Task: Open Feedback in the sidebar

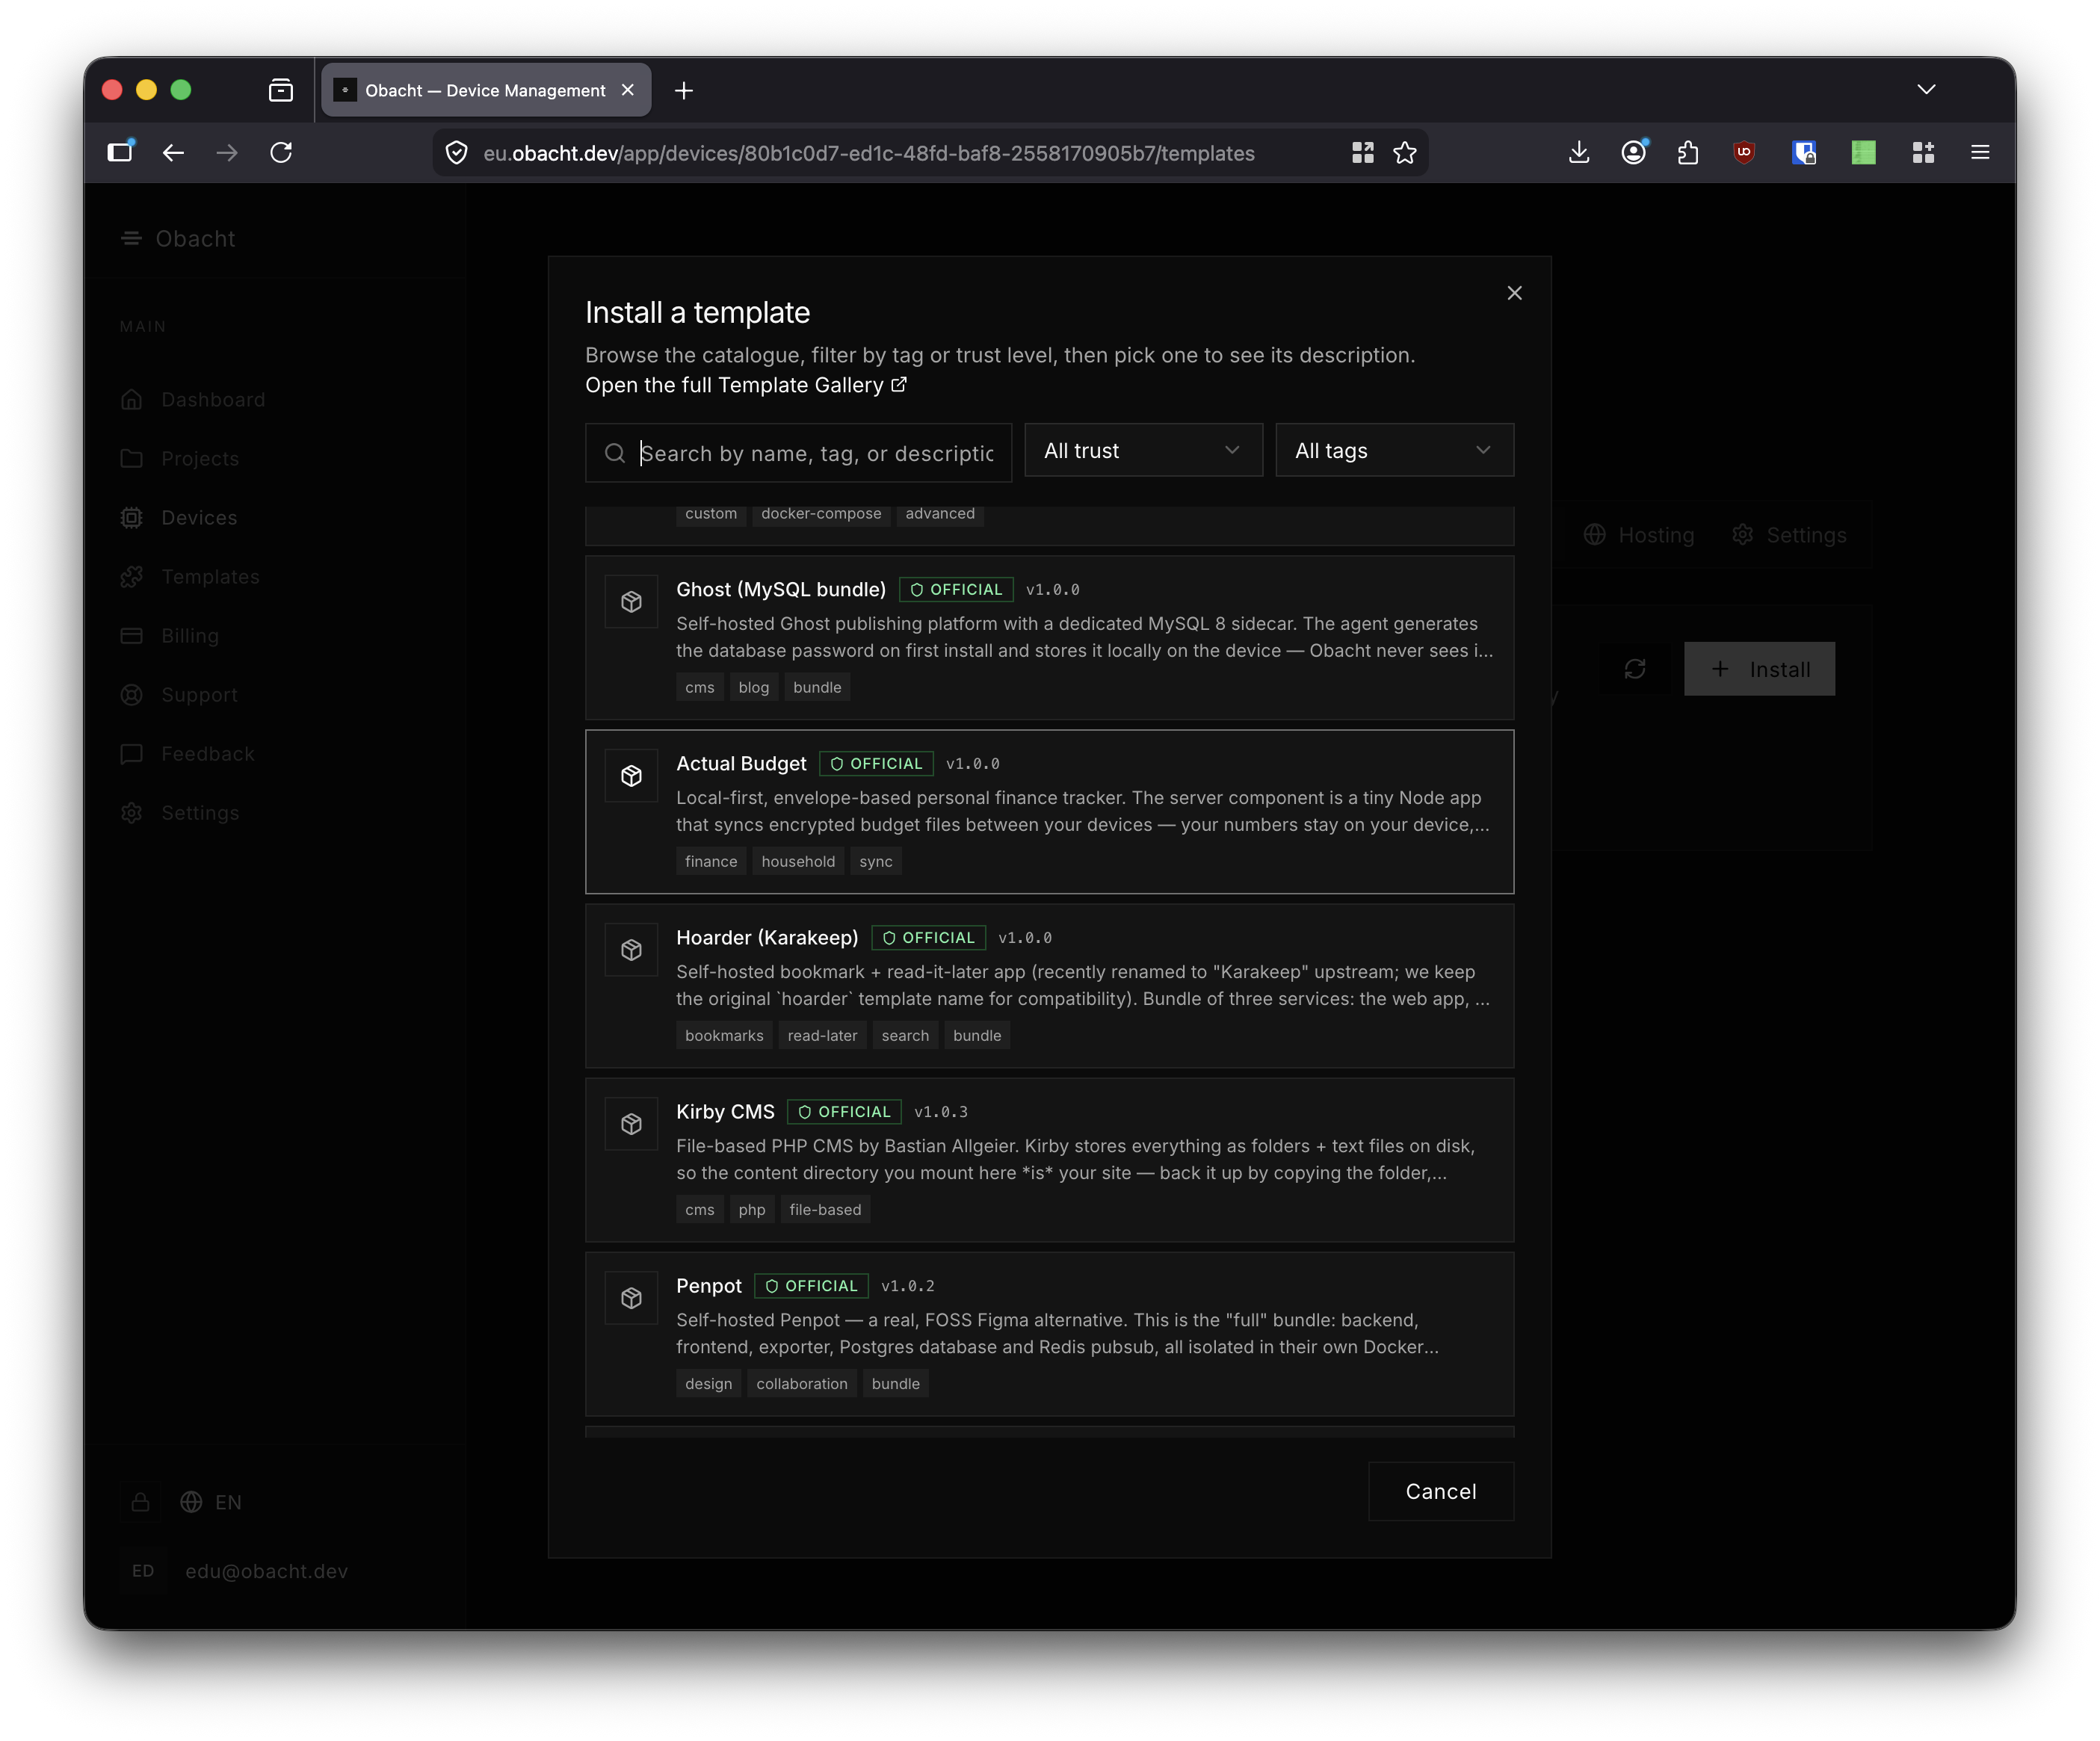Action: [188, 753]
